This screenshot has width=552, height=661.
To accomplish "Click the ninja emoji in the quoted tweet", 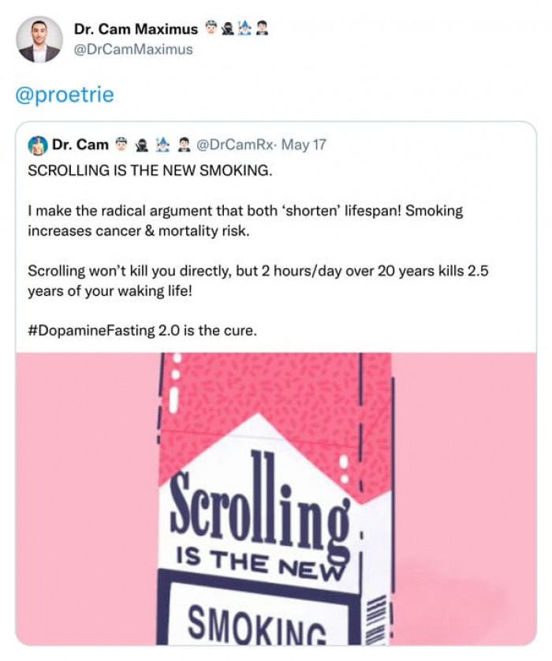I will [x=142, y=145].
